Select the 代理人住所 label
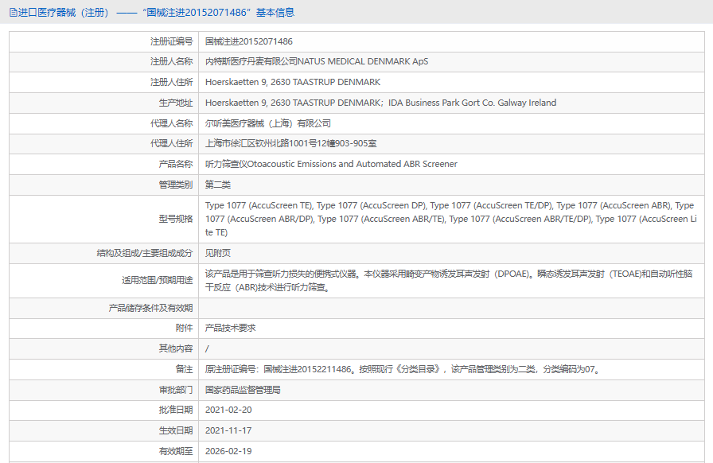 click(171, 144)
